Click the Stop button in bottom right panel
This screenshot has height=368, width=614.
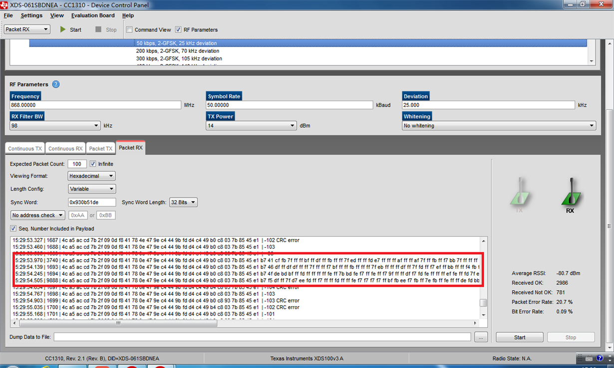(571, 338)
